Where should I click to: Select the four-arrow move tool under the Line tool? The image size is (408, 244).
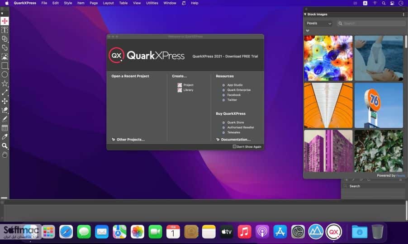(5, 101)
